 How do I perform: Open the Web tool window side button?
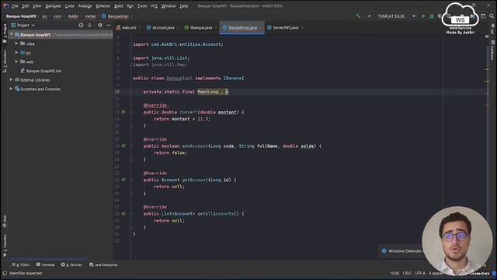tap(5, 221)
